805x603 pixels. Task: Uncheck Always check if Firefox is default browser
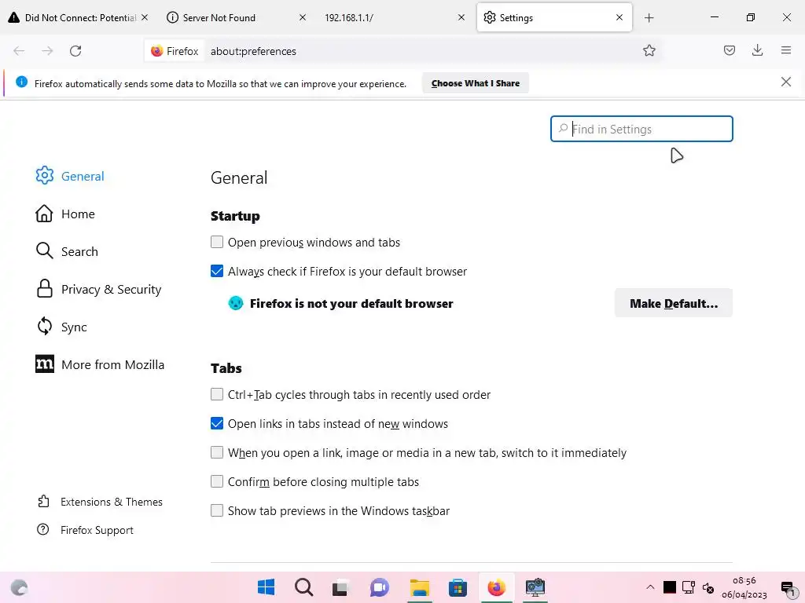pos(217,271)
